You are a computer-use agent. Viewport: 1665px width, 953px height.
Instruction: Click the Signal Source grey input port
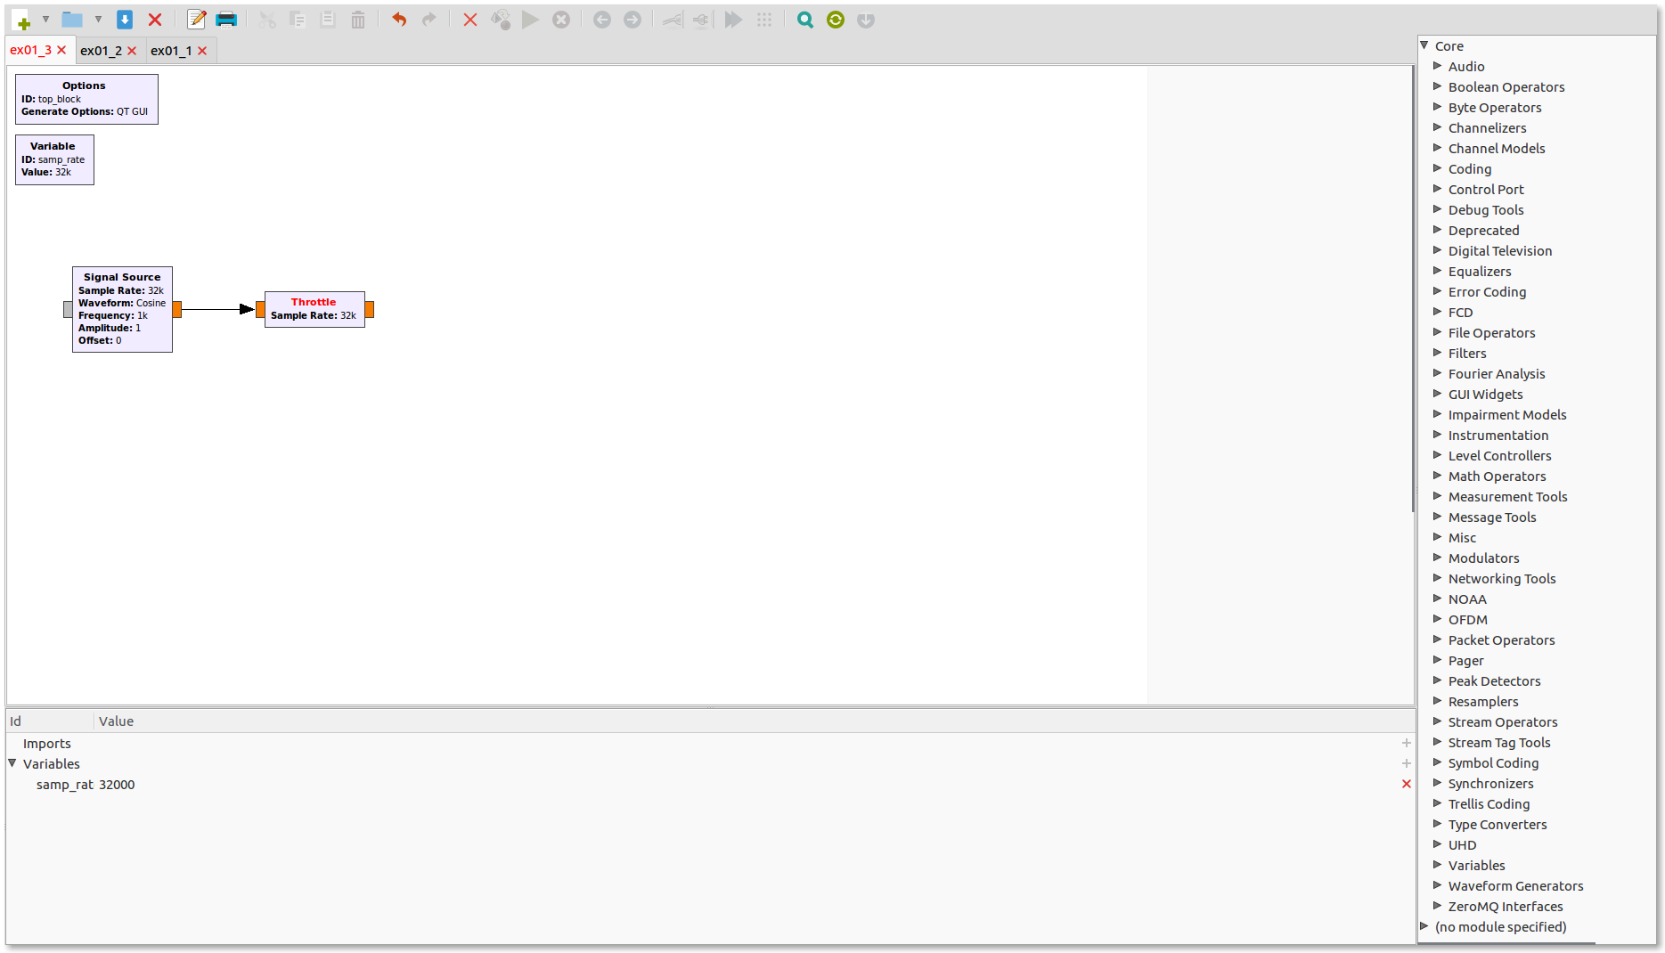68,309
